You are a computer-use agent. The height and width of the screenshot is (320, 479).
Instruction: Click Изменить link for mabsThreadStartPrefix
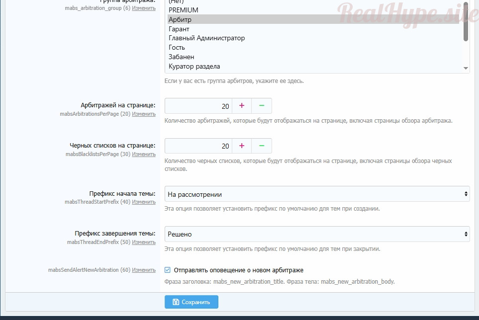click(x=144, y=202)
